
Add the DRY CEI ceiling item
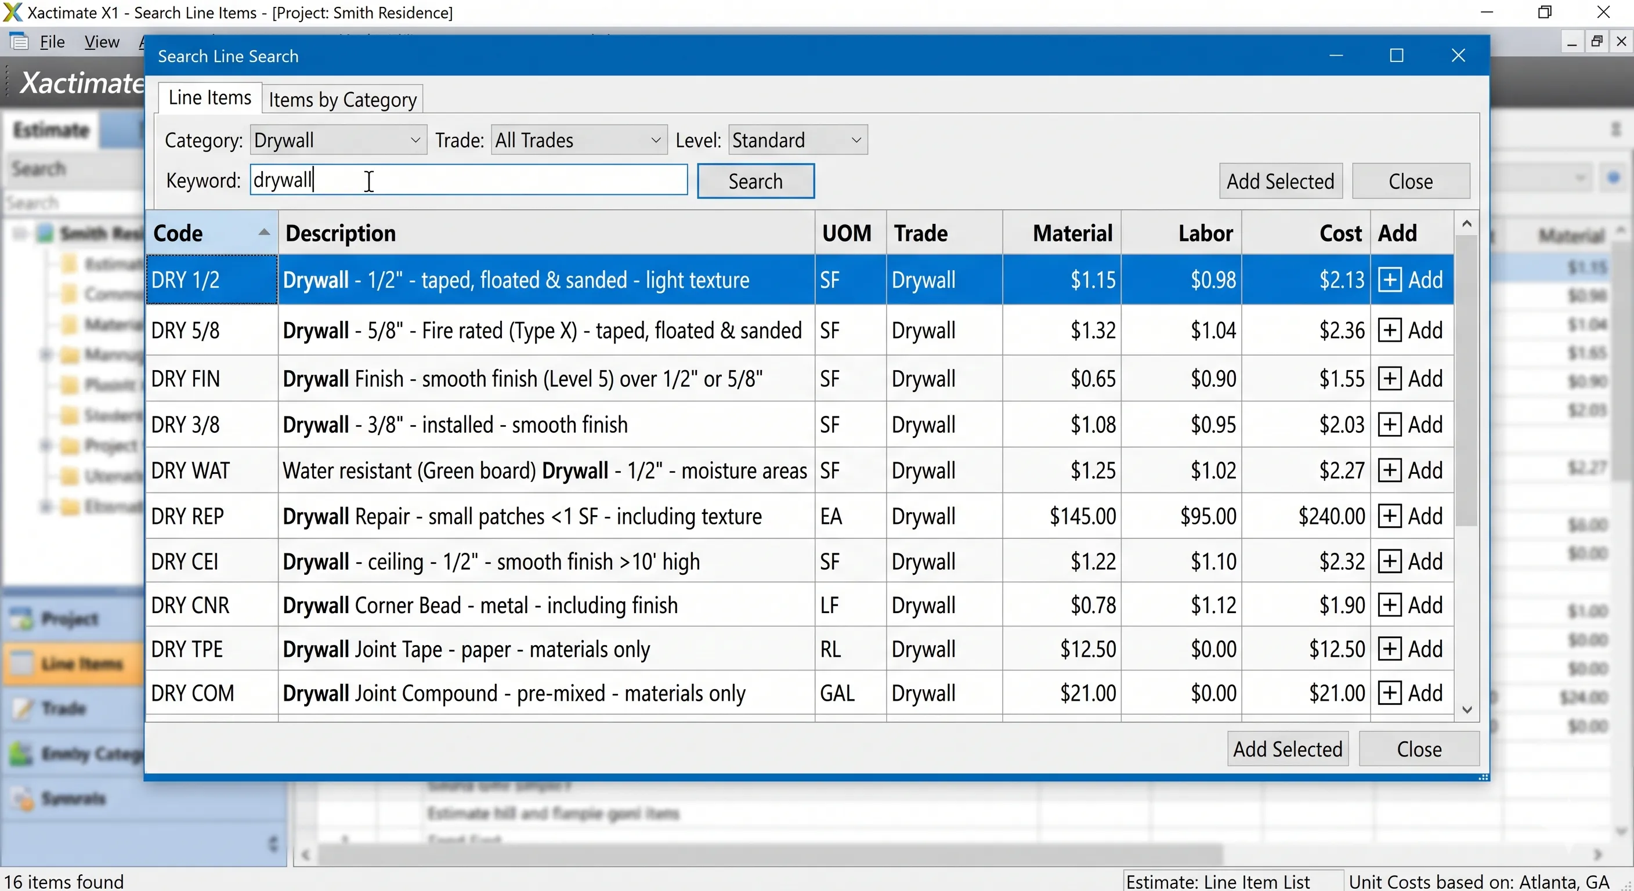tap(1411, 562)
